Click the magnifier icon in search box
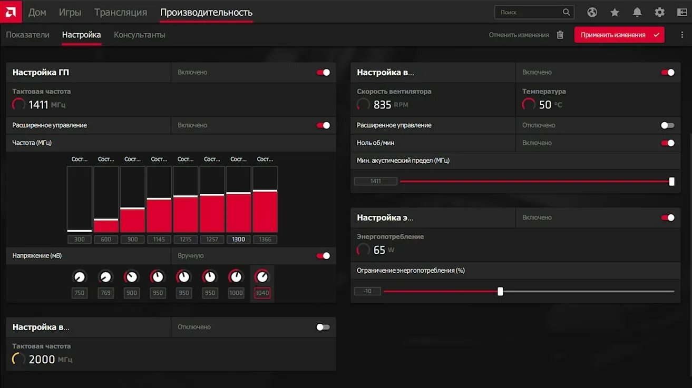692x388 pixels. click(566, 12)
